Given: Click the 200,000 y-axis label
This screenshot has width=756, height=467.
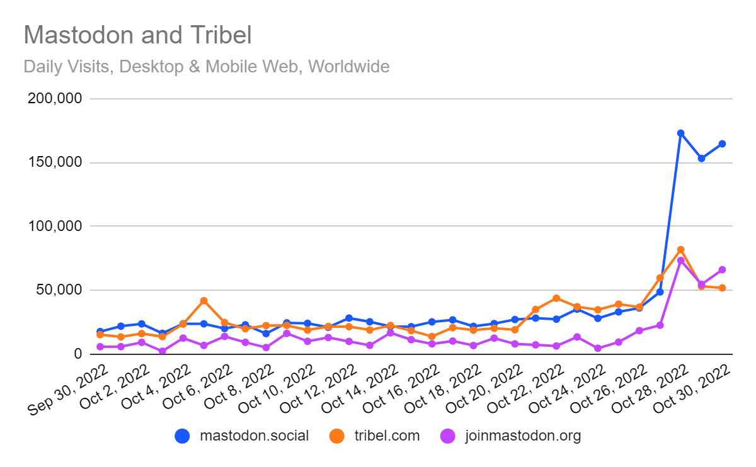Looking at the screenshot, I should tap(56, 99).
